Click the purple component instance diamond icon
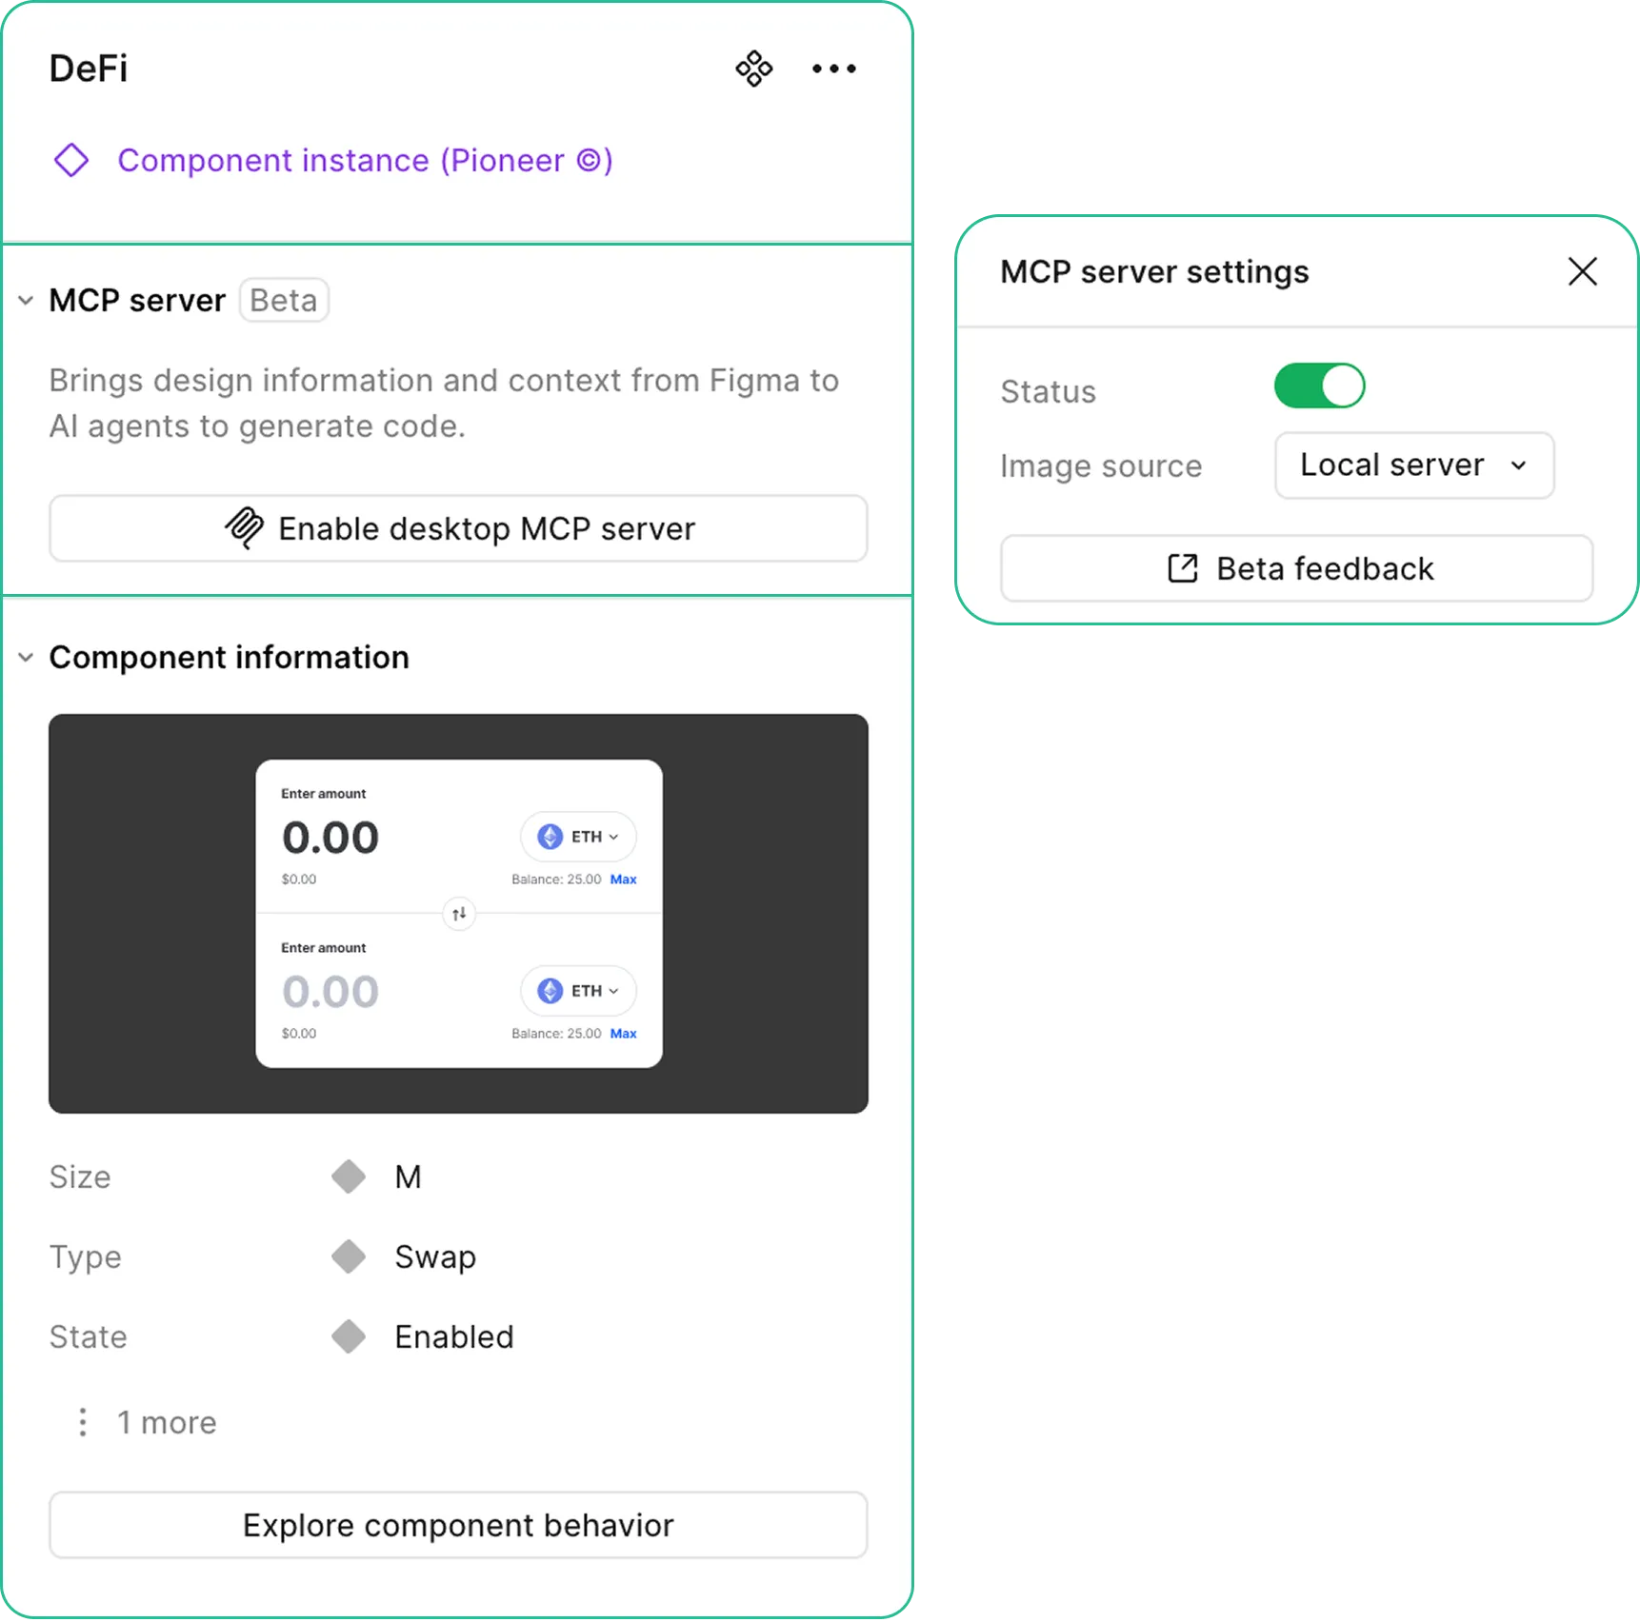The height and width of the screenshot is (1622, 1640). click(71, 160)
